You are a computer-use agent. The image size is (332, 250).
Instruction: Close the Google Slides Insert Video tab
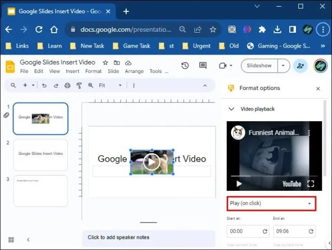[108, 12]
